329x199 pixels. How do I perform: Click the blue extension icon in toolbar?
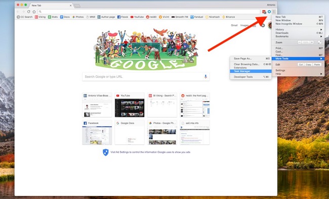point(269,12)
